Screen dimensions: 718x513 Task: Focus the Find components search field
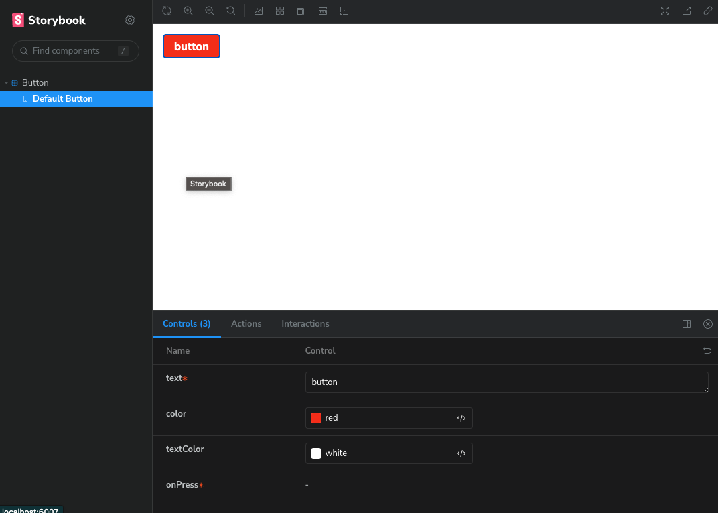tap(76, 51)
